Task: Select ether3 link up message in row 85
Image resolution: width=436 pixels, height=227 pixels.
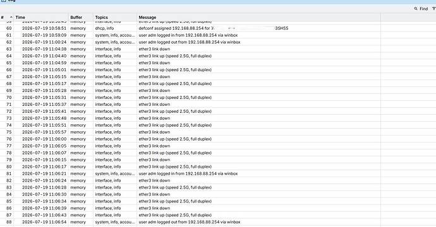Action: [175, 201]
